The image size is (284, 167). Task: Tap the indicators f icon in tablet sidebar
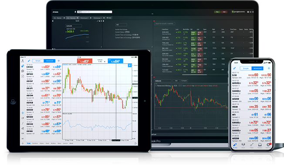click(x=23, y=123)
